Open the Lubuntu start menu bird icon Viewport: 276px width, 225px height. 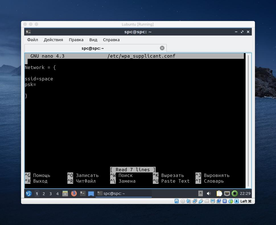point(29,193)
